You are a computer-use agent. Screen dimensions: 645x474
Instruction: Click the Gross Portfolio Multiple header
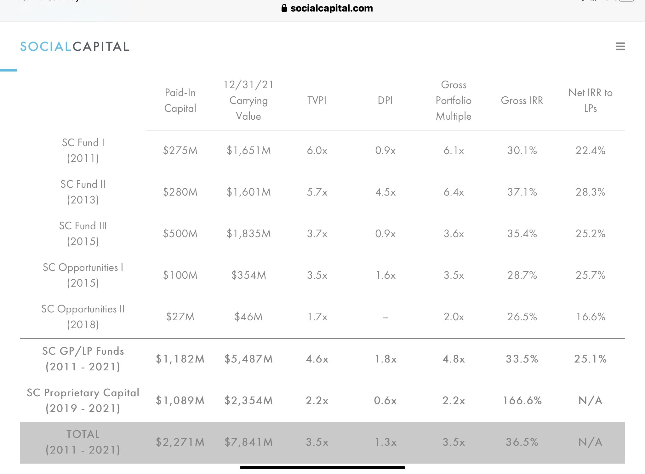[454, 100]
